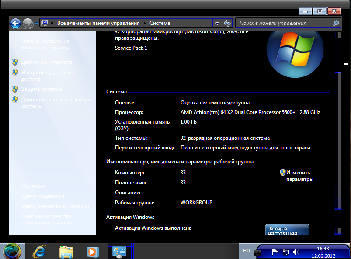Open 'Центр поддержки' under См. также
This screenshot has width=351, height=259.
tap(43, 196)
